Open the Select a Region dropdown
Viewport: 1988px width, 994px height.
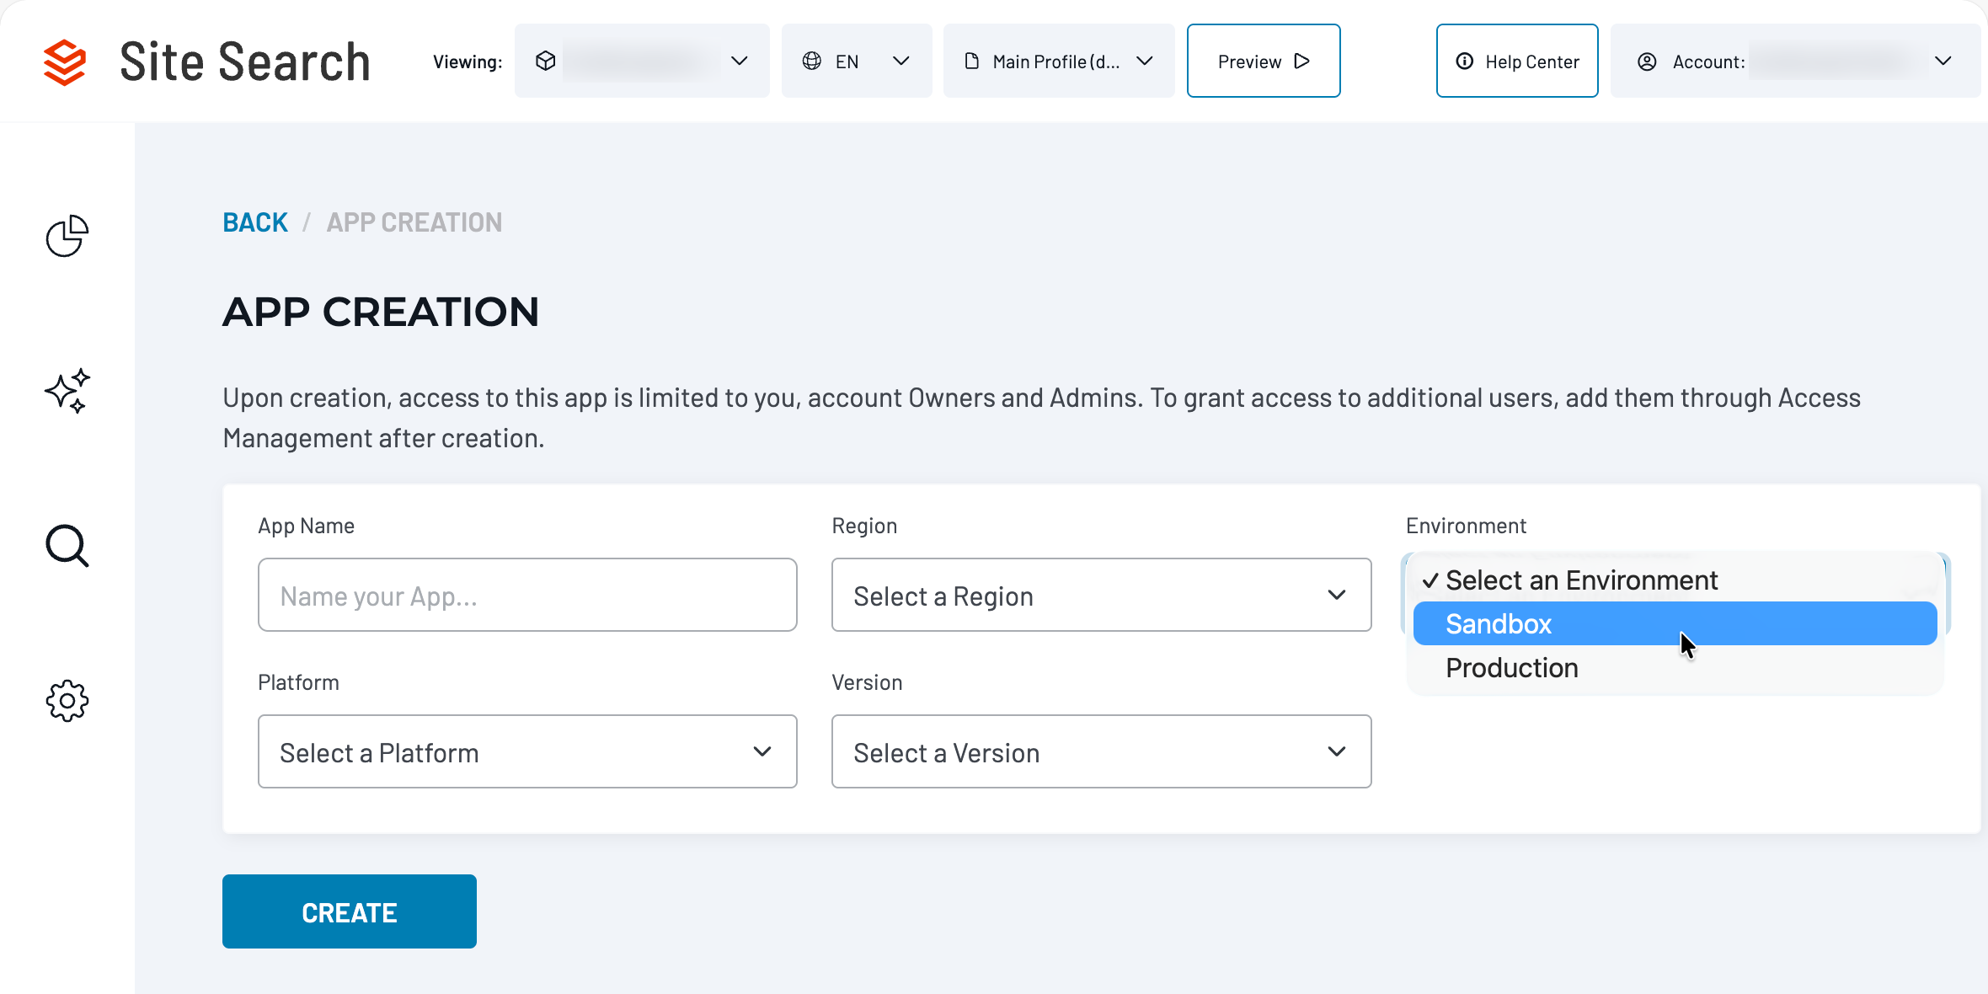coord(1101,595)
